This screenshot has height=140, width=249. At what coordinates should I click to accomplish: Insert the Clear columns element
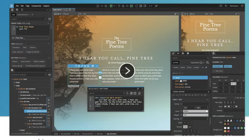(x=18, y=52)
